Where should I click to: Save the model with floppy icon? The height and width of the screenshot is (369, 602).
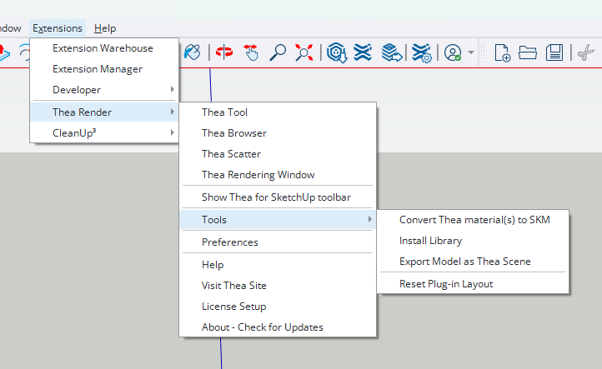[x=554, y=52]
